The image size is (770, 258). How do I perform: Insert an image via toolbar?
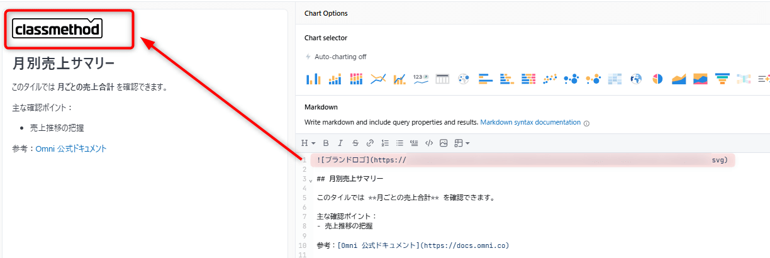tap(444, 143)
